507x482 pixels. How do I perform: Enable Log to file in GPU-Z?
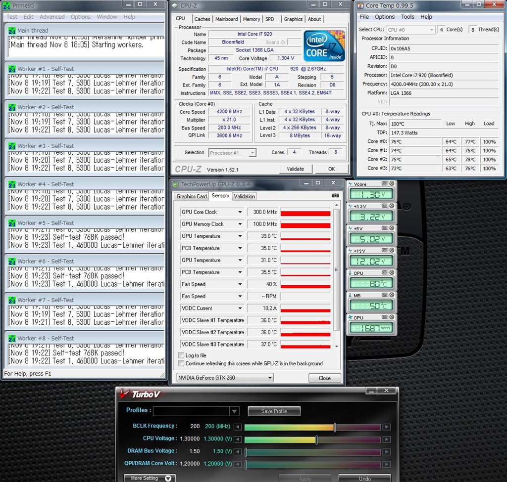[x=181, y=355]
